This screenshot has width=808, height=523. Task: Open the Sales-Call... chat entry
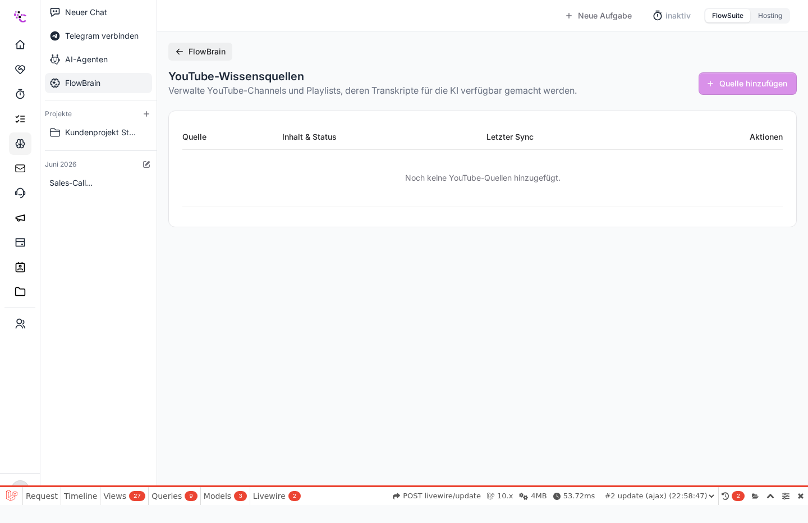98,183
